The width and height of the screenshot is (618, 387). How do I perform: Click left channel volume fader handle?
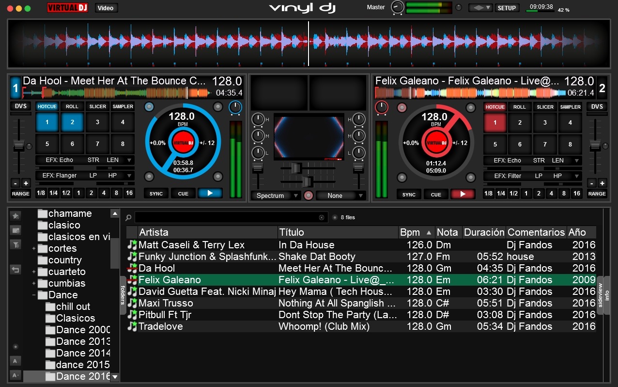(258, 168)
